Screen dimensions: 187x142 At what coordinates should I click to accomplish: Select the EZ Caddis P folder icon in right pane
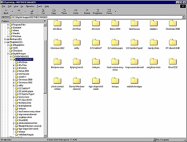point(96,42)
